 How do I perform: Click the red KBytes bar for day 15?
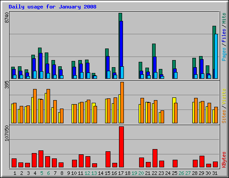pos(108,159)
